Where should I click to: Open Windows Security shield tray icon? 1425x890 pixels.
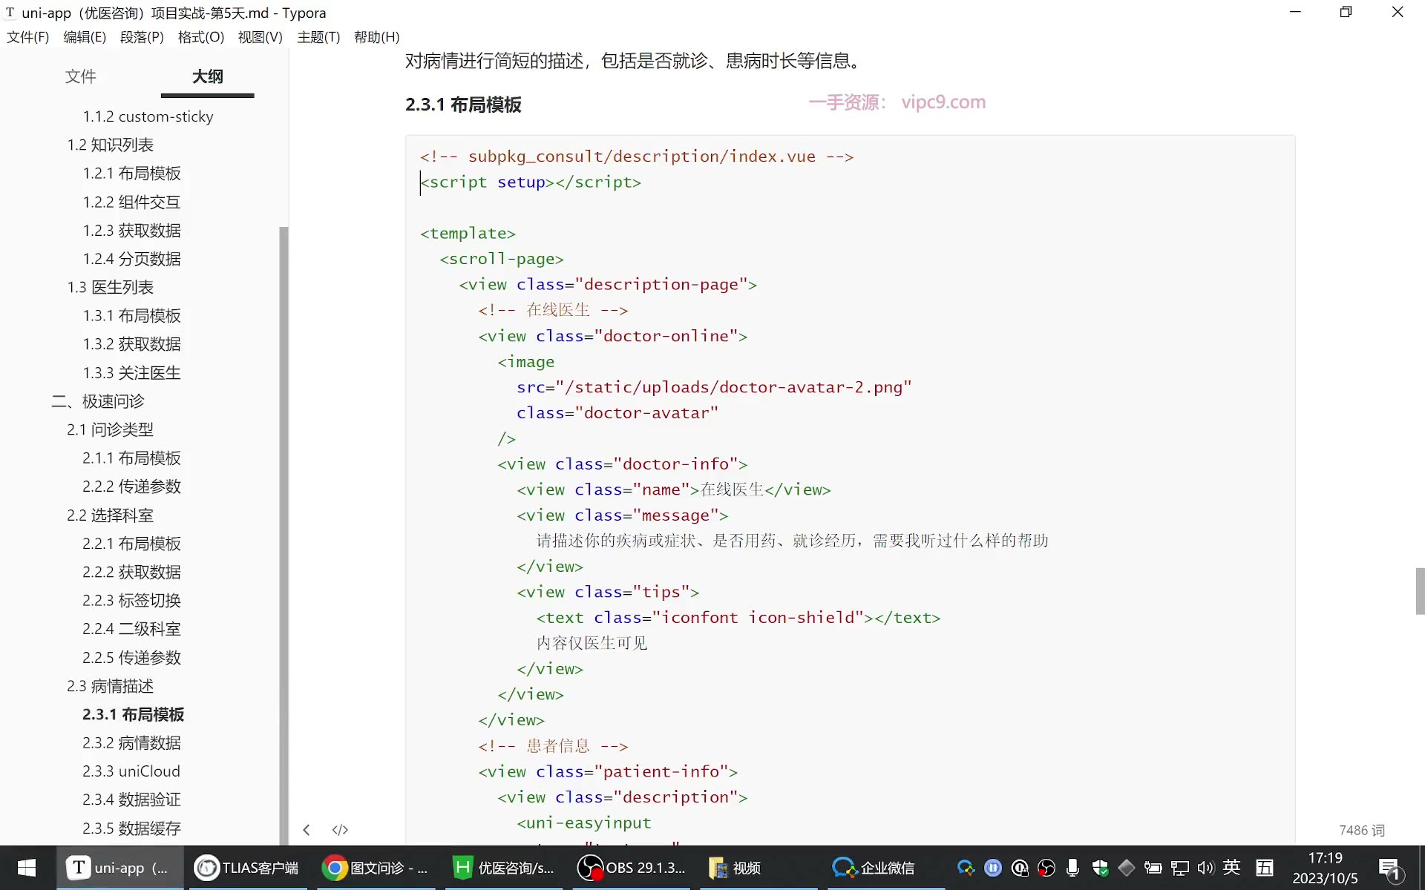[1100, 868]
